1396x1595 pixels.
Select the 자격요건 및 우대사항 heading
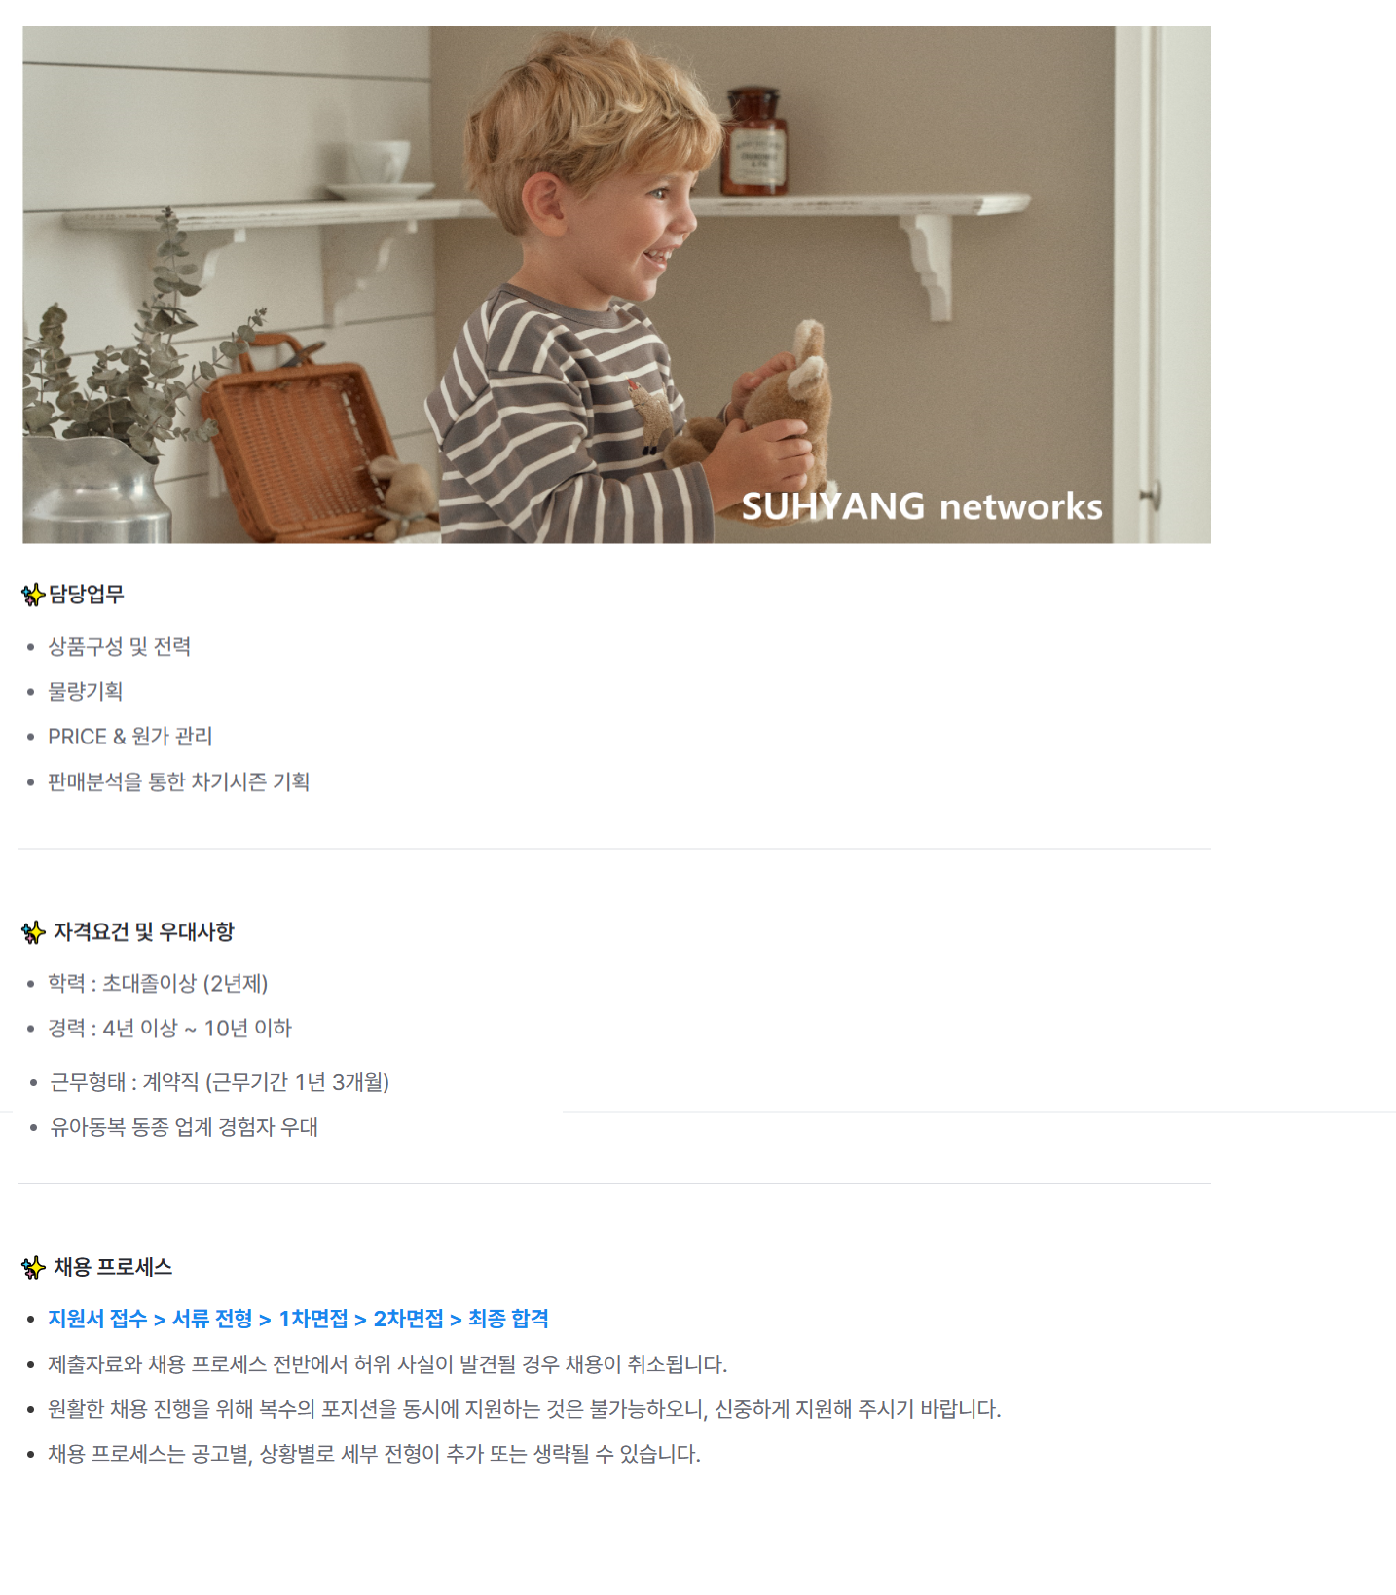click(144, 932)
